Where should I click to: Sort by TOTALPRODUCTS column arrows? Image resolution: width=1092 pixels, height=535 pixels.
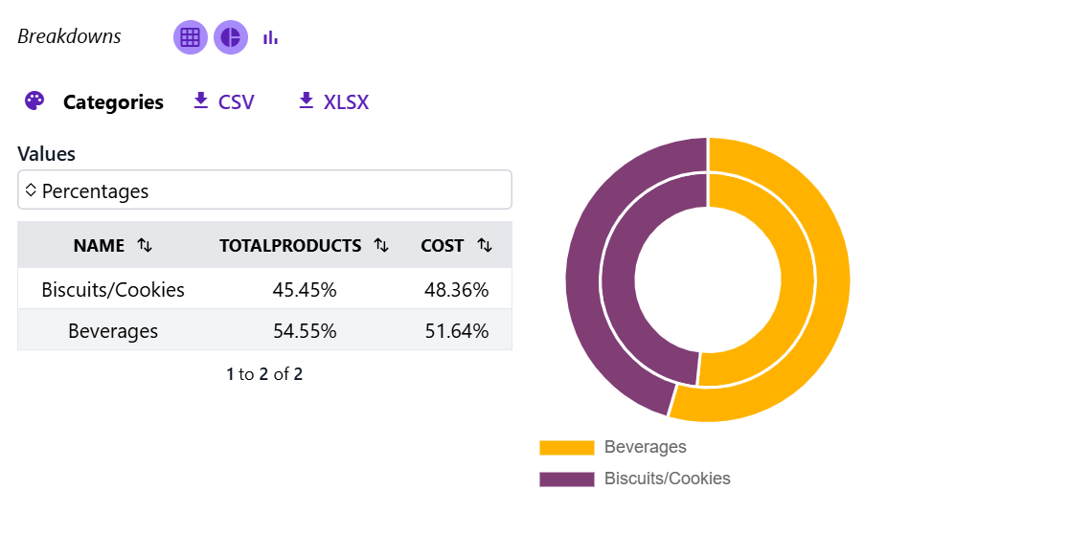click(381, 246)
